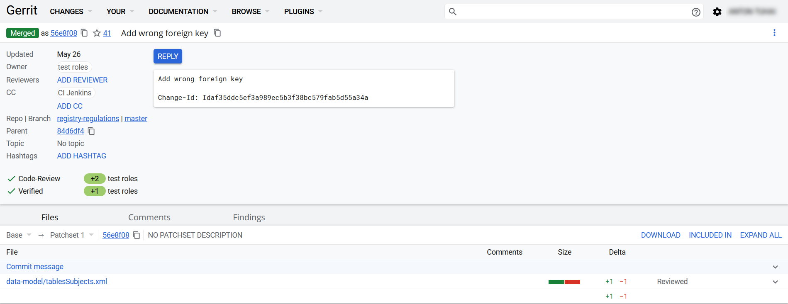Open the blurred user account name
The width and height of the screenshot is (788, 304).
[752, 12]
